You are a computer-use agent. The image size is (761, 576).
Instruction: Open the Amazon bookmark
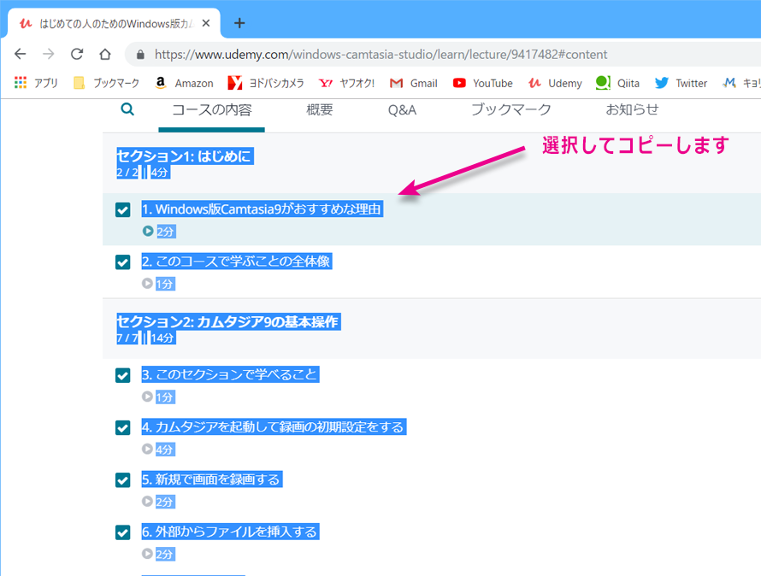pyautogui.click(x=184, y=83)
